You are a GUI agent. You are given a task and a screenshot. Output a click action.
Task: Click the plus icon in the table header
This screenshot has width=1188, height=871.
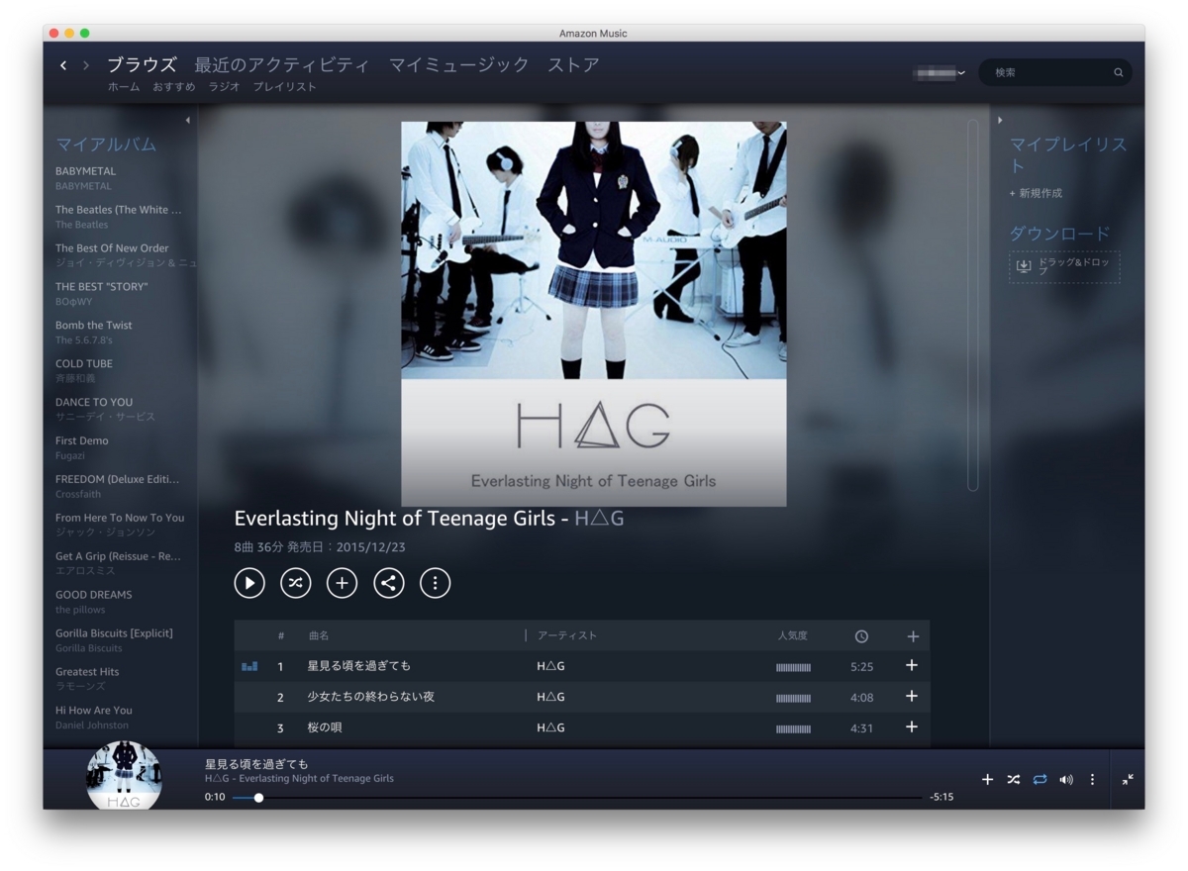(x=913, y=636)
